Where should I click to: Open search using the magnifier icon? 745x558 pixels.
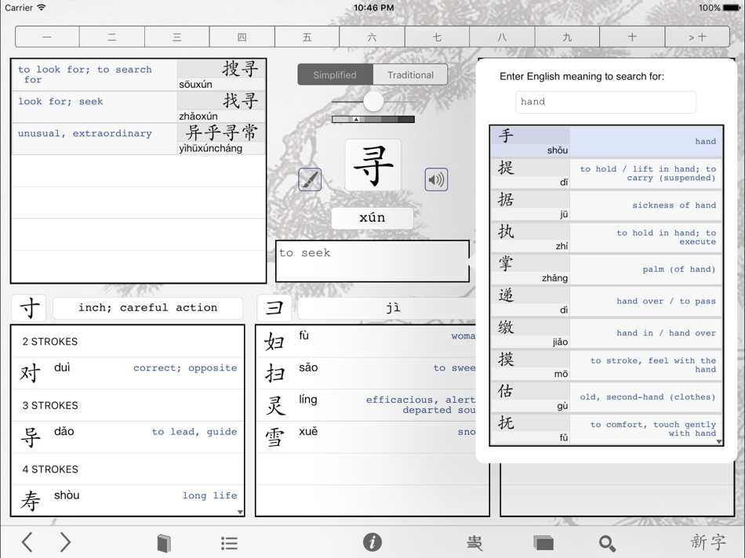[x=606, y=542]
